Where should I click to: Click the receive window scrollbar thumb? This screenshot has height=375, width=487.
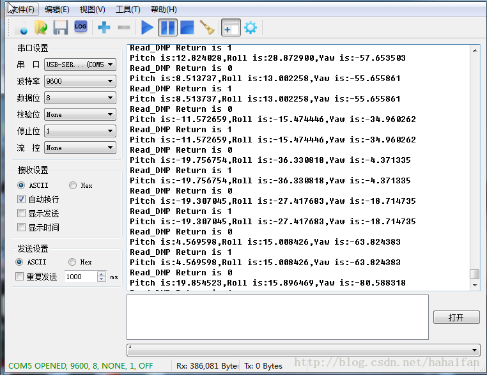point(475,274)
